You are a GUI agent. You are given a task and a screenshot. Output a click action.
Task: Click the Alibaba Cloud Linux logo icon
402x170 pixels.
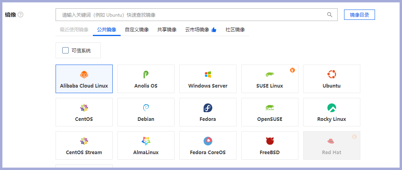coord(84,75)
